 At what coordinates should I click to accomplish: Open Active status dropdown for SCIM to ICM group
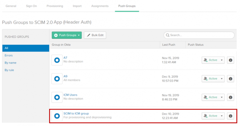pyautogui.click(x=213, y=116)
